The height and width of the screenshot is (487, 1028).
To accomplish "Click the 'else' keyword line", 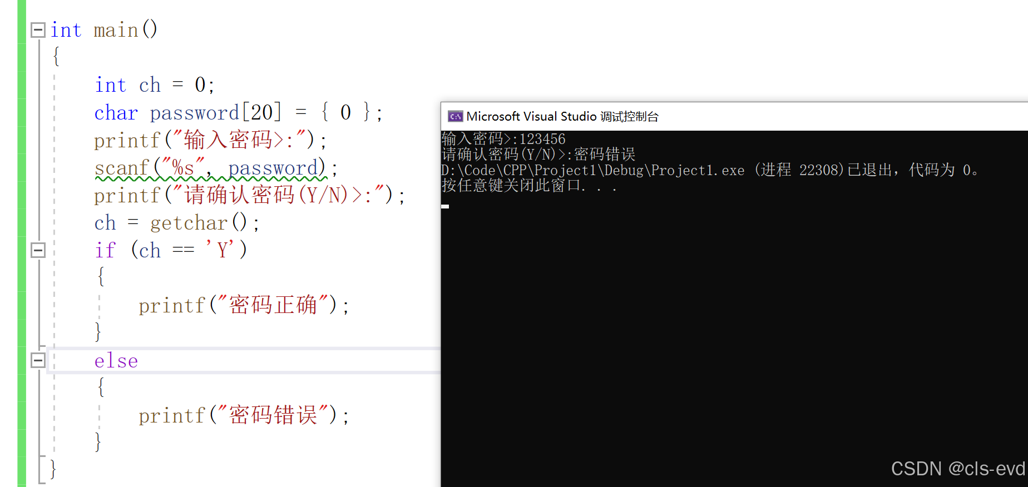I will tap(116, 361).
